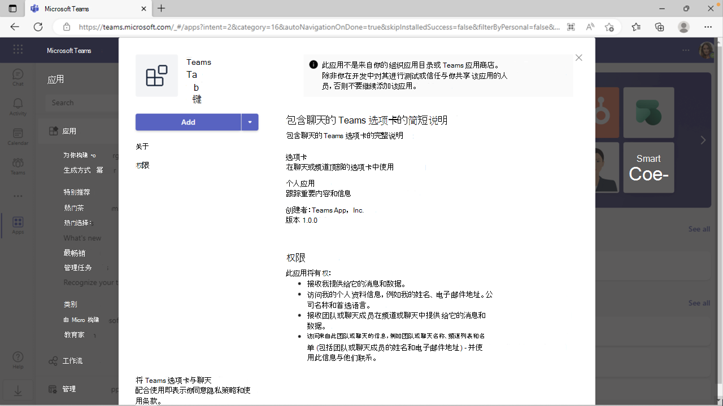Open Activity in the Teams left rail
Image resolution: width=723 pixels, height=406 pixels.
(x=18, y=107)
